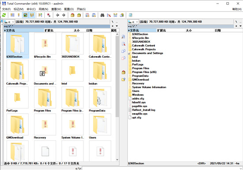
Task: Select the QMDownload folder thumbnail
Action: [17, 126]
